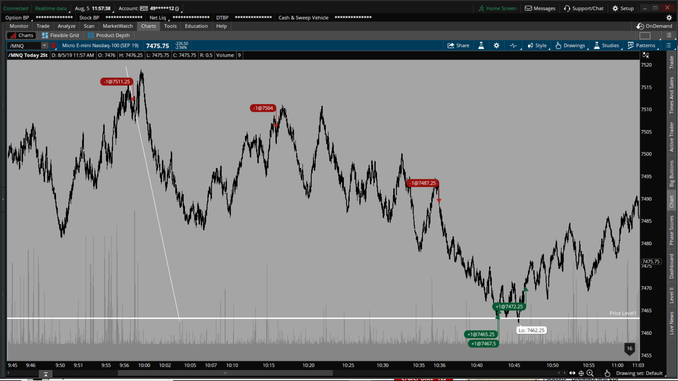Open the Level II side tab
The width and height of the screenshot is (678, 381).
coord(672,295)
